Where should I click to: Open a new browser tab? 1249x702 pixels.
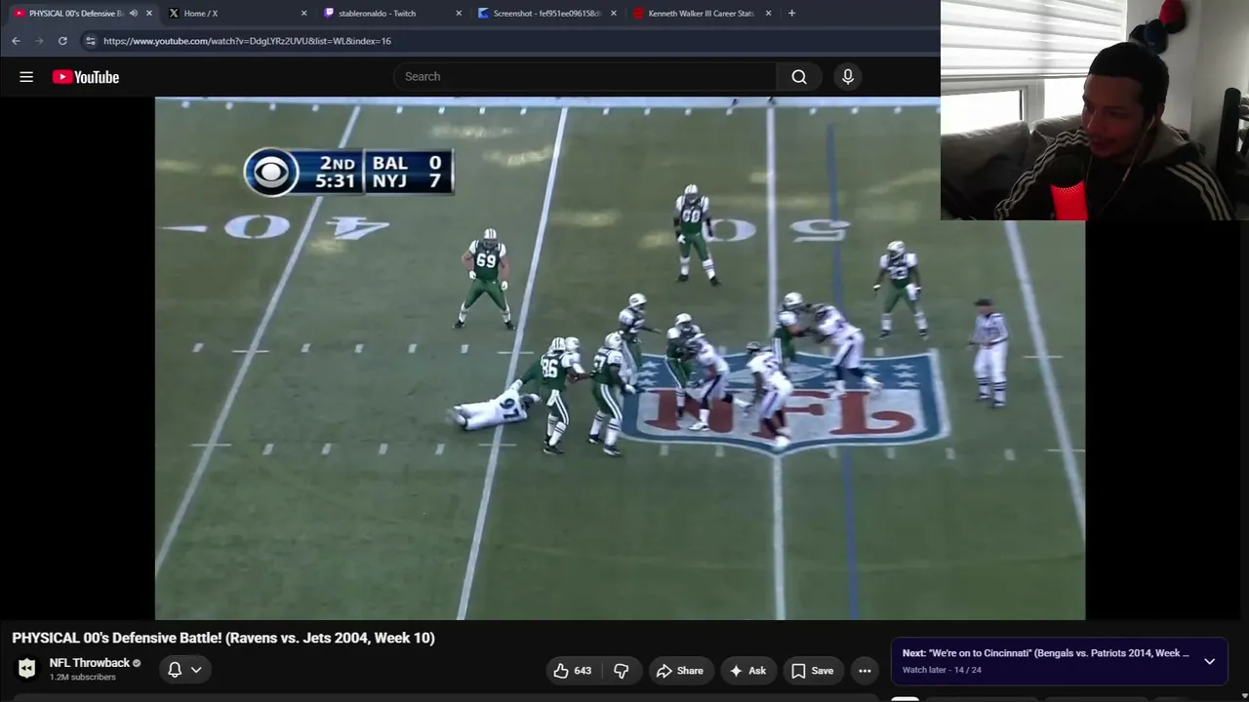coord(791,14)
